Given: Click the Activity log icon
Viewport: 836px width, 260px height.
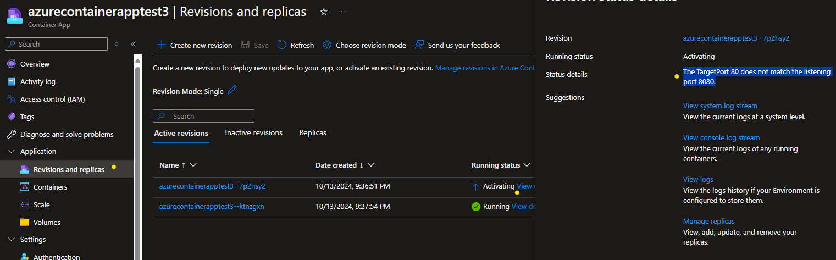Looking at the screenshot, I should 11,81.
